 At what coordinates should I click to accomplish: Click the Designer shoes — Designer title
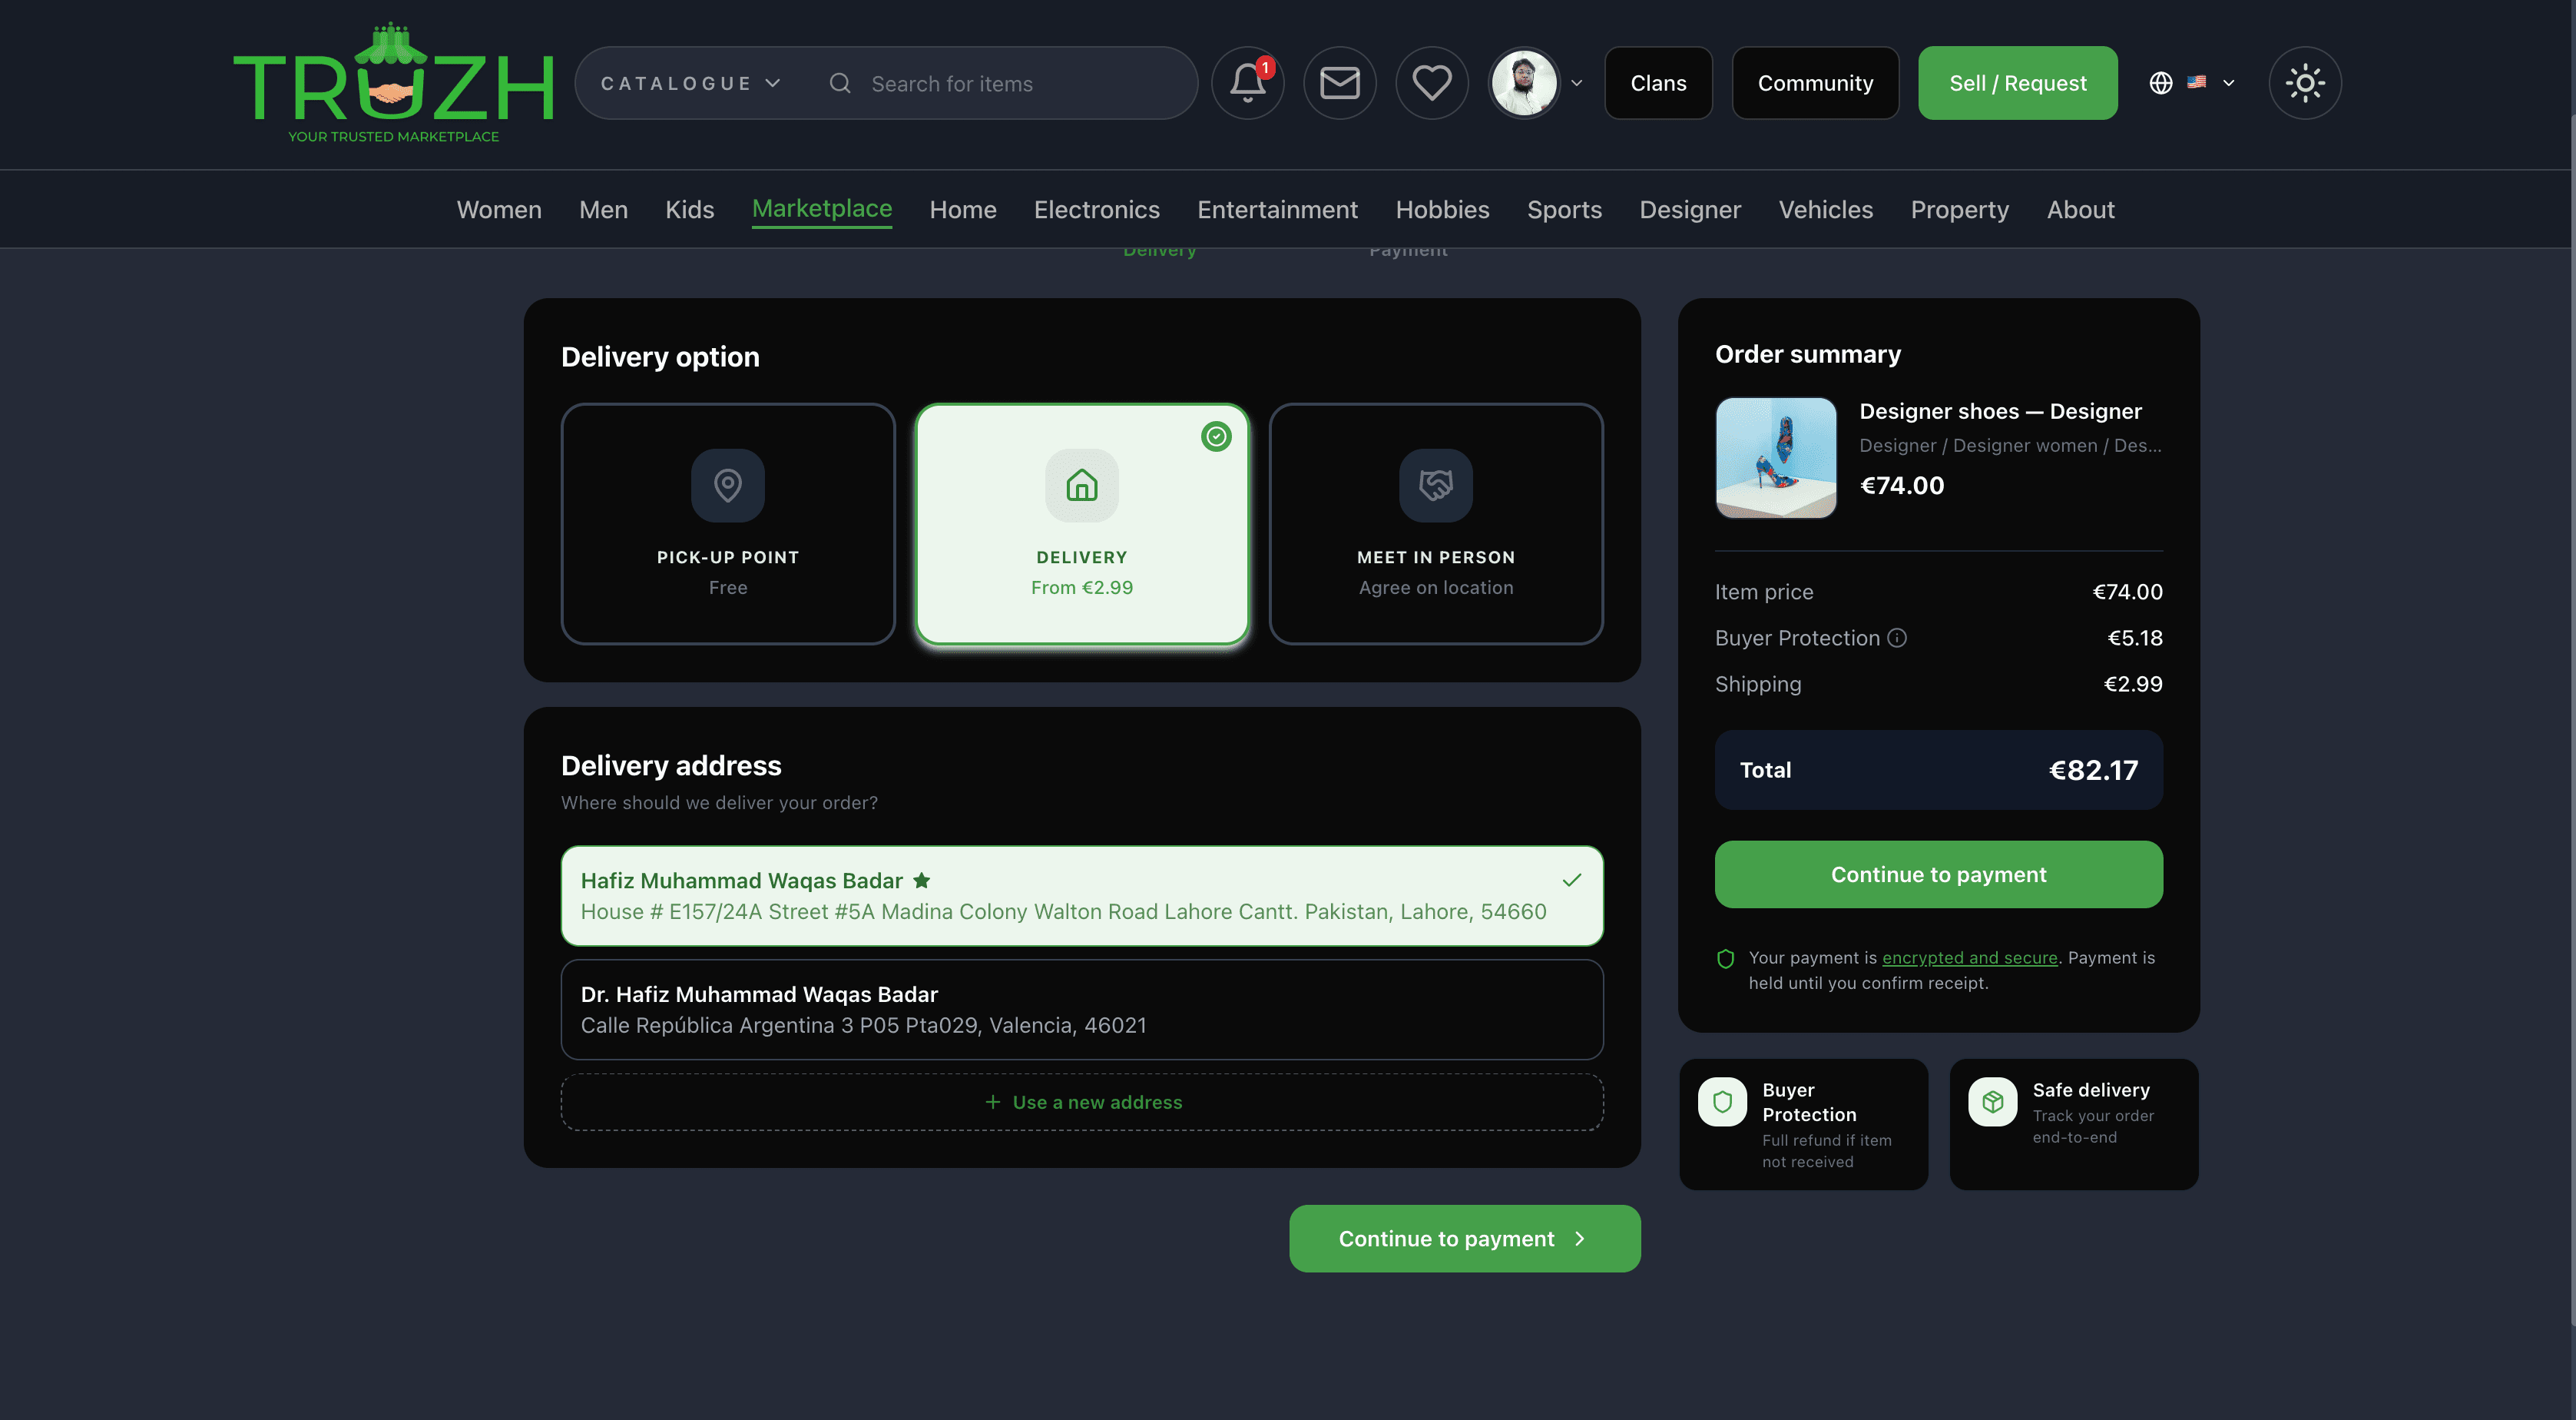(x=2000, y=411)
